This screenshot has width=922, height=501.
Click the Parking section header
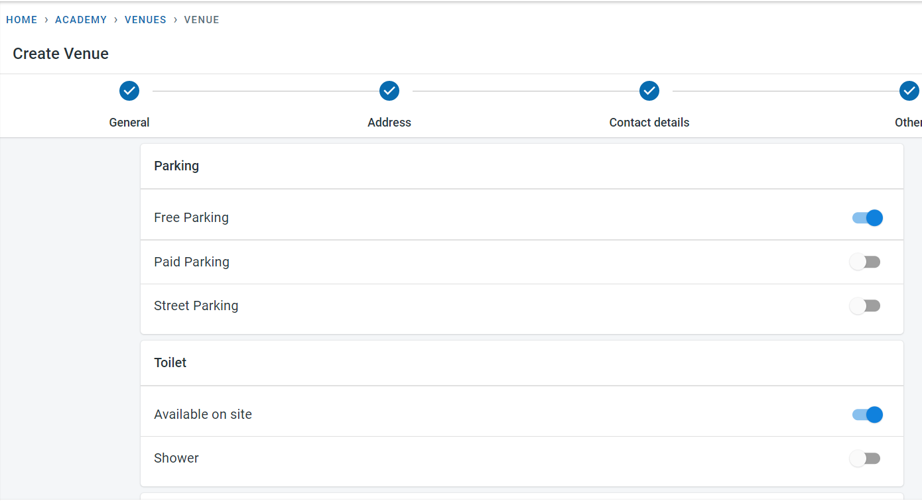pyautogui.click(x=176, y=166)
